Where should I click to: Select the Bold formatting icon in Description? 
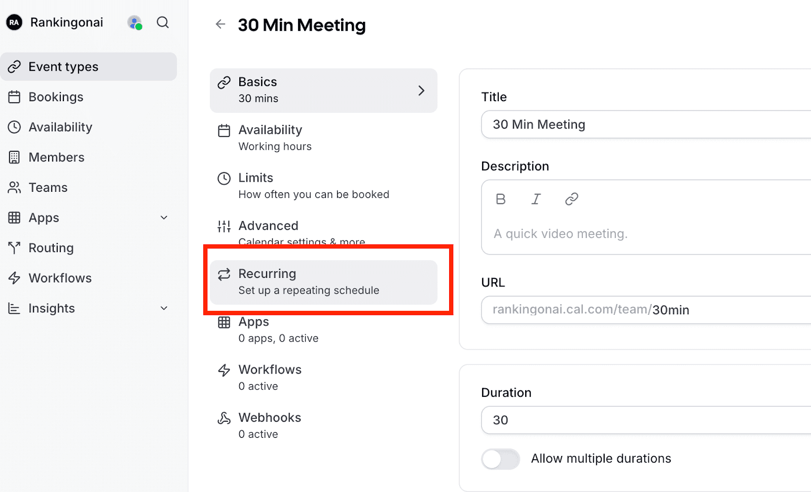500,198
